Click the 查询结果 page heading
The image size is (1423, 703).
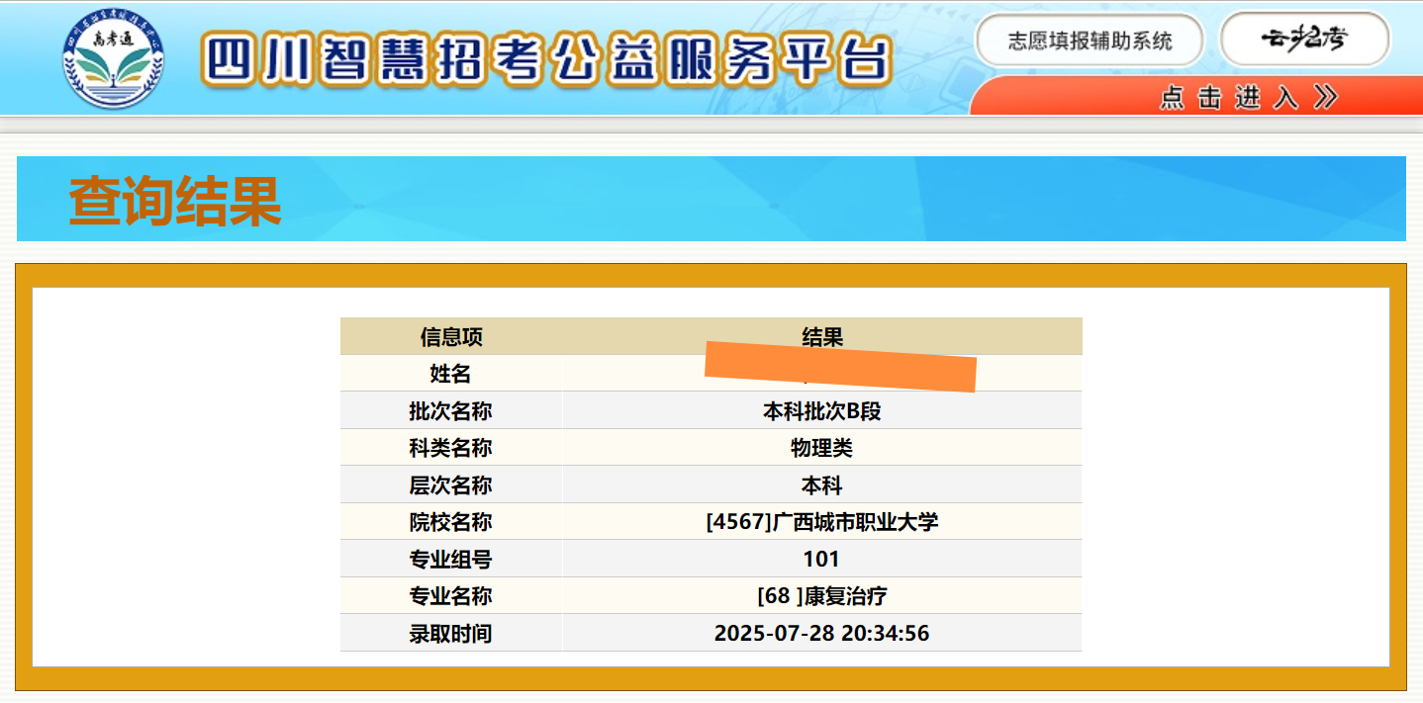[175, 202]
